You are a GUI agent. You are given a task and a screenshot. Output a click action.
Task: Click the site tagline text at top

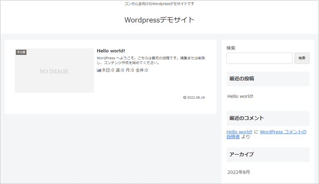point(159,4)
